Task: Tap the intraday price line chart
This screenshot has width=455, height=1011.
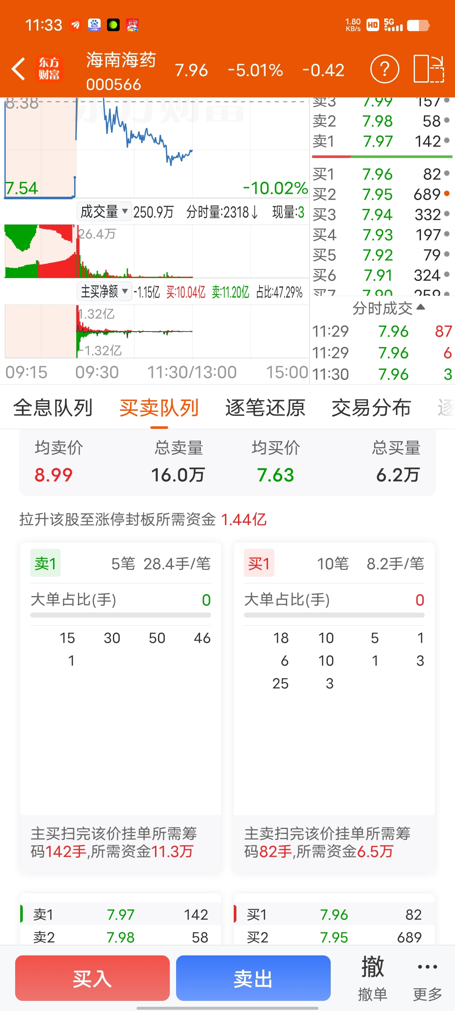Action: click(x=157, y=147)
